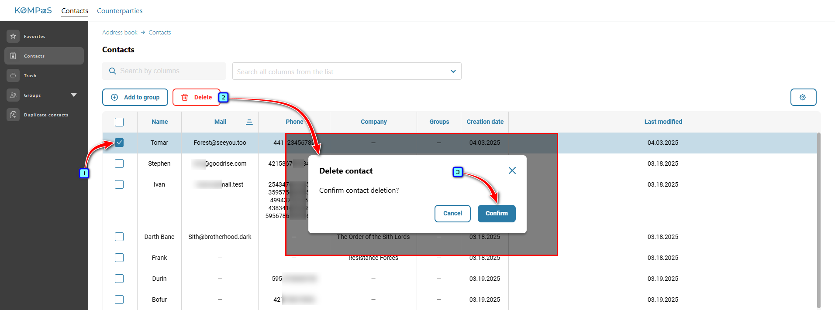Click the Stephen name cell
This screenshot has height=310, width=835.
(x=159, y=164)
